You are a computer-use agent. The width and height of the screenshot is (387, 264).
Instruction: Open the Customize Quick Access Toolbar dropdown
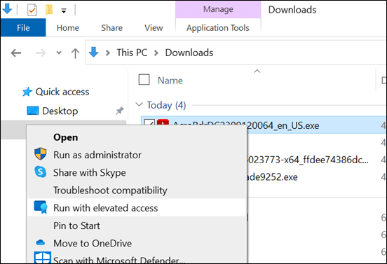pyautogui.click(x=64, y=11)
